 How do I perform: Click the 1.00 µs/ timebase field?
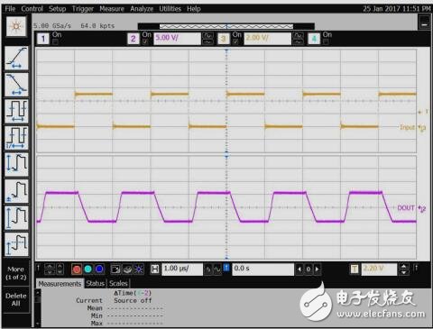182,269
